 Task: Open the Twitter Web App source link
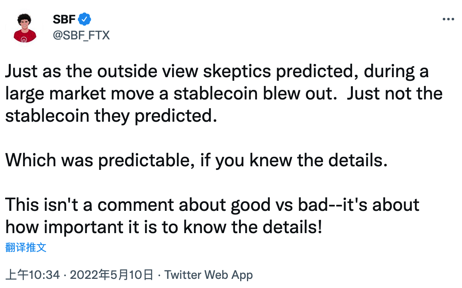click(x=209, y=275)
